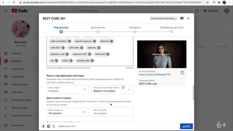This screenshot has height=131, width=233.
Task: Open the Studio help icon
Action: coord(197,11)
